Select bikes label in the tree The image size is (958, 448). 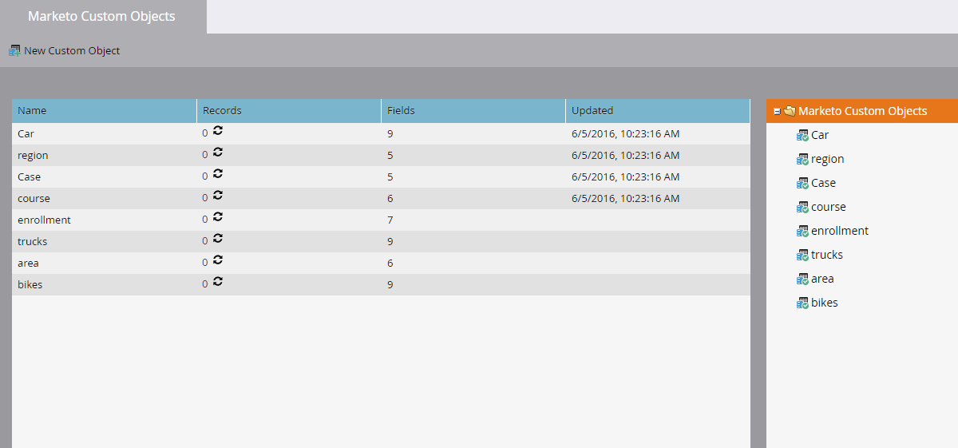(x=825, y=303)
